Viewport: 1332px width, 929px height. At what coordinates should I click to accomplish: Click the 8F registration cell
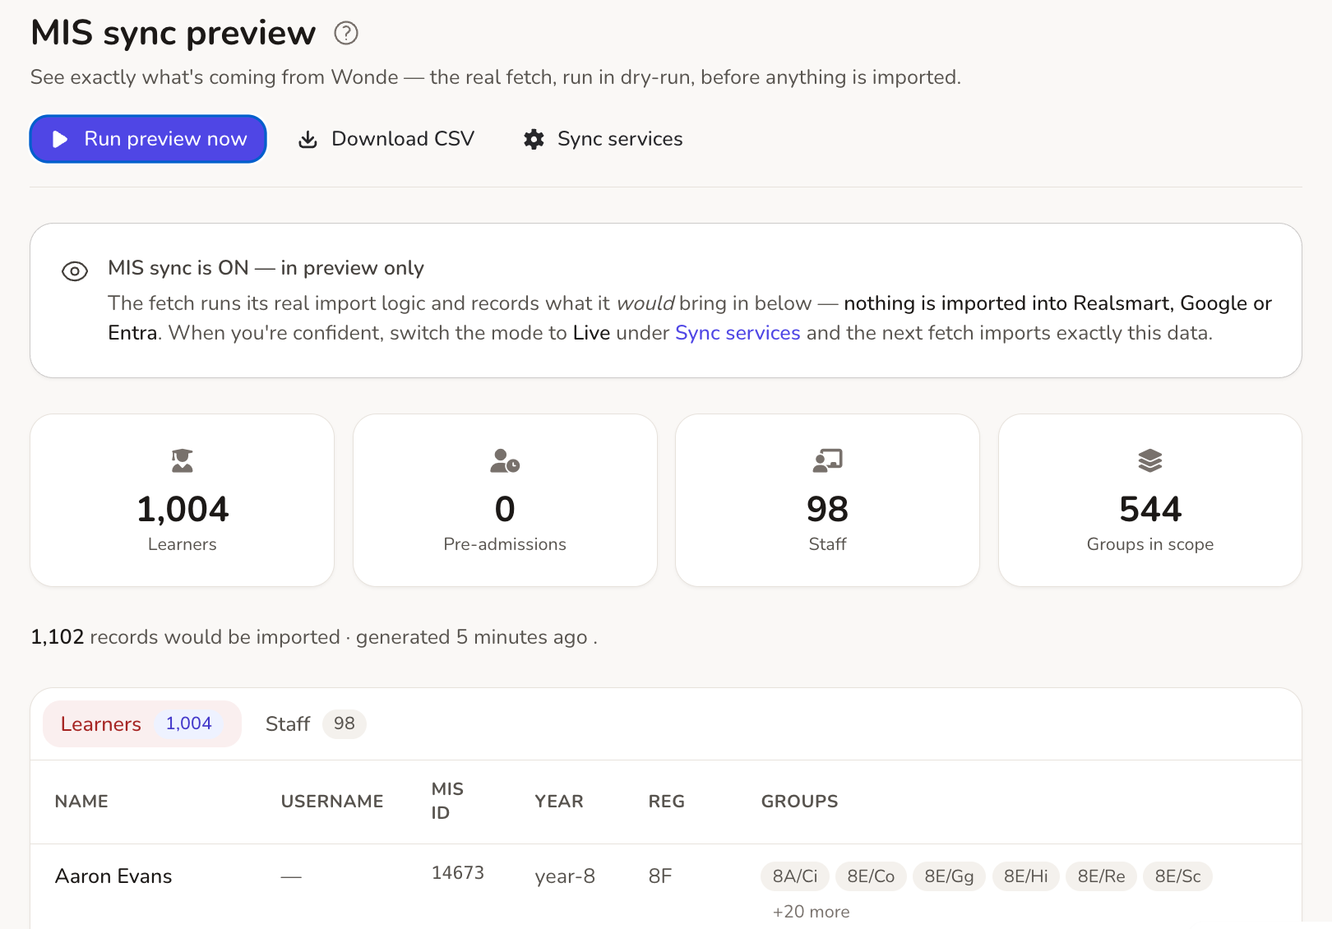point(660,876)
